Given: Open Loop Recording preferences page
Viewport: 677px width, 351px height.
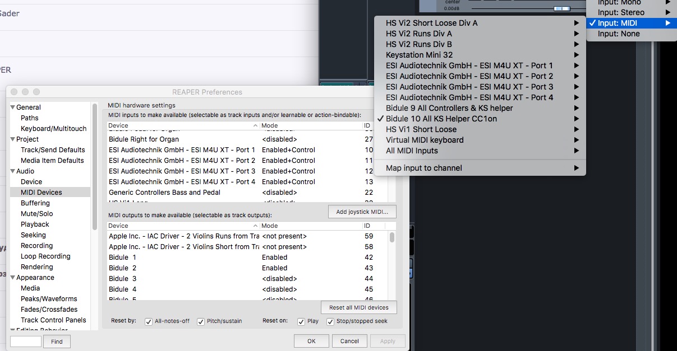Looking at the screenshot, I should 45,256.
